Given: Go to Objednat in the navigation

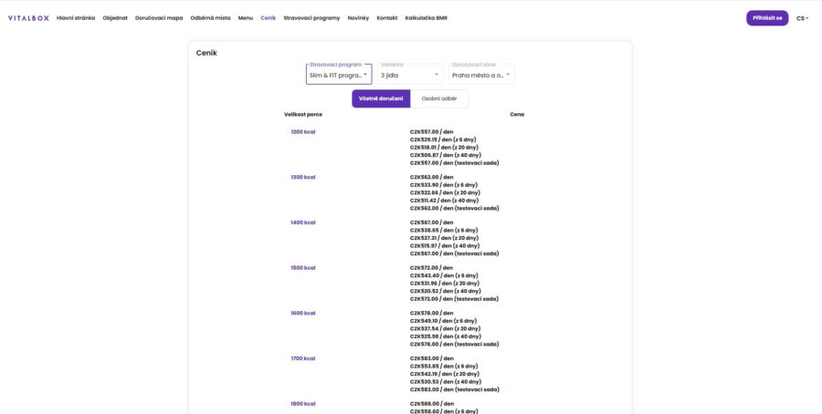Looking at the screenshot, I should pyautogui.click(x=115, y=18).
